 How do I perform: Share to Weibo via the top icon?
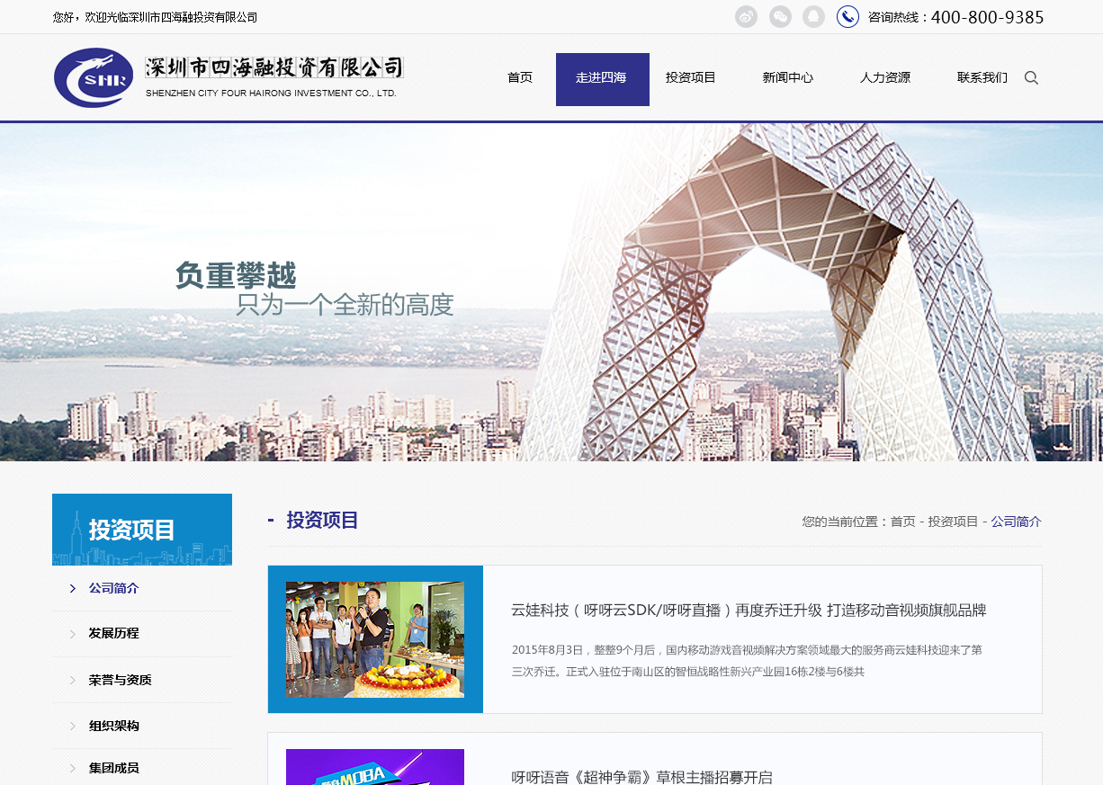746,15
